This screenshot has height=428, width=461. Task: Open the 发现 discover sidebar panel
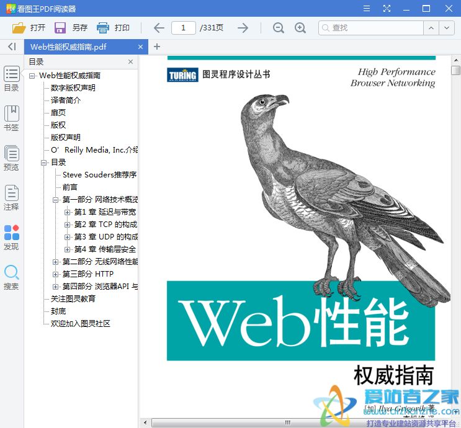(x=11, y=238)
